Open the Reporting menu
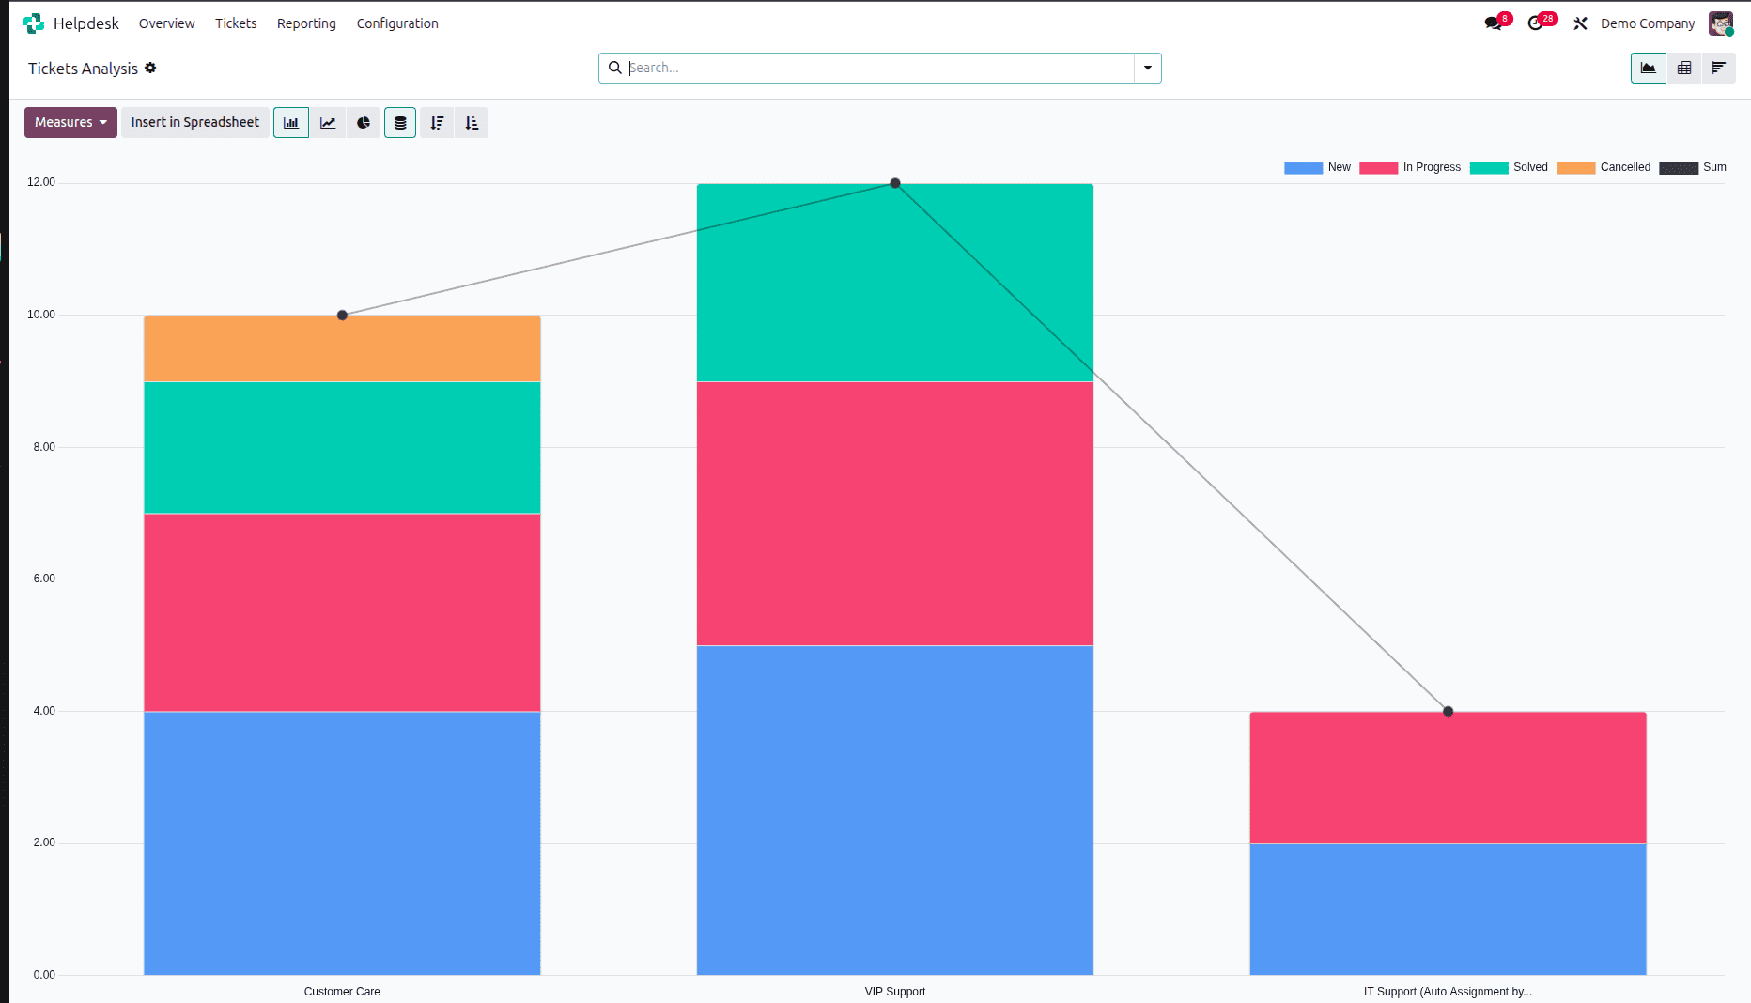The image size is (1751, 1003). pyautogui.click(x=306, y=23)
